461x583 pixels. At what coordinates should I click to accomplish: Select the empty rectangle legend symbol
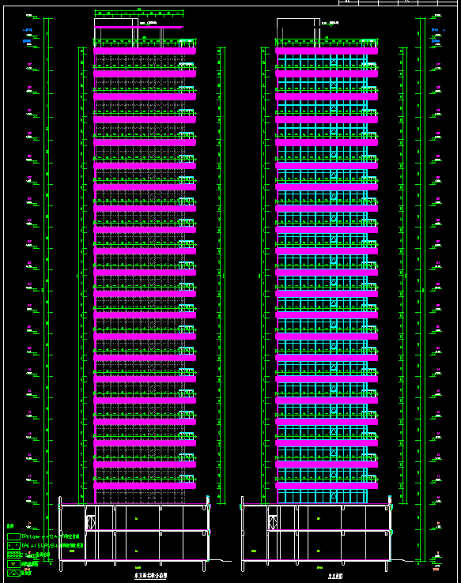13,537
